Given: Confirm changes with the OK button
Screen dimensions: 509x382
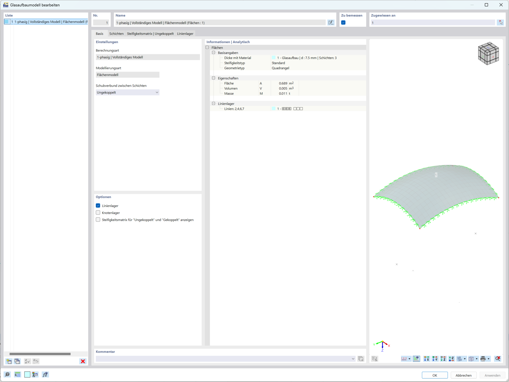Looking at the screenshot, I should 434,375.
